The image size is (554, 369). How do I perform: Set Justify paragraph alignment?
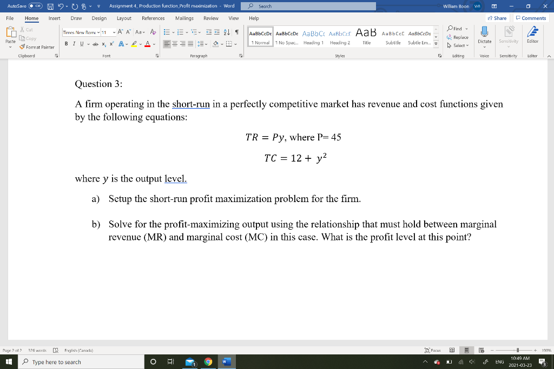pos(190,44)
